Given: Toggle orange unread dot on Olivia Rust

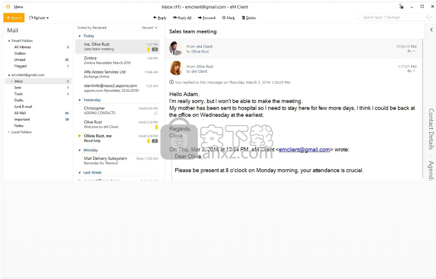Looking at the screenshot, I should (79, 136).
